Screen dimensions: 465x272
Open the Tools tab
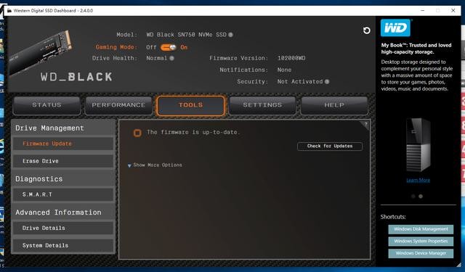190,105
